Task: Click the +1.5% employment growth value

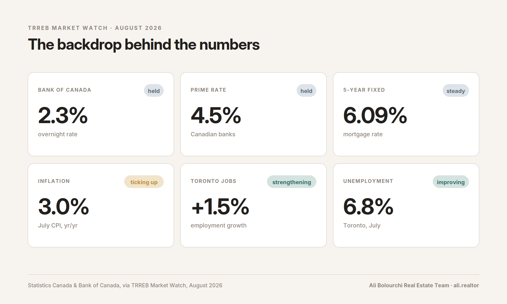Action: tap(220, 207)
